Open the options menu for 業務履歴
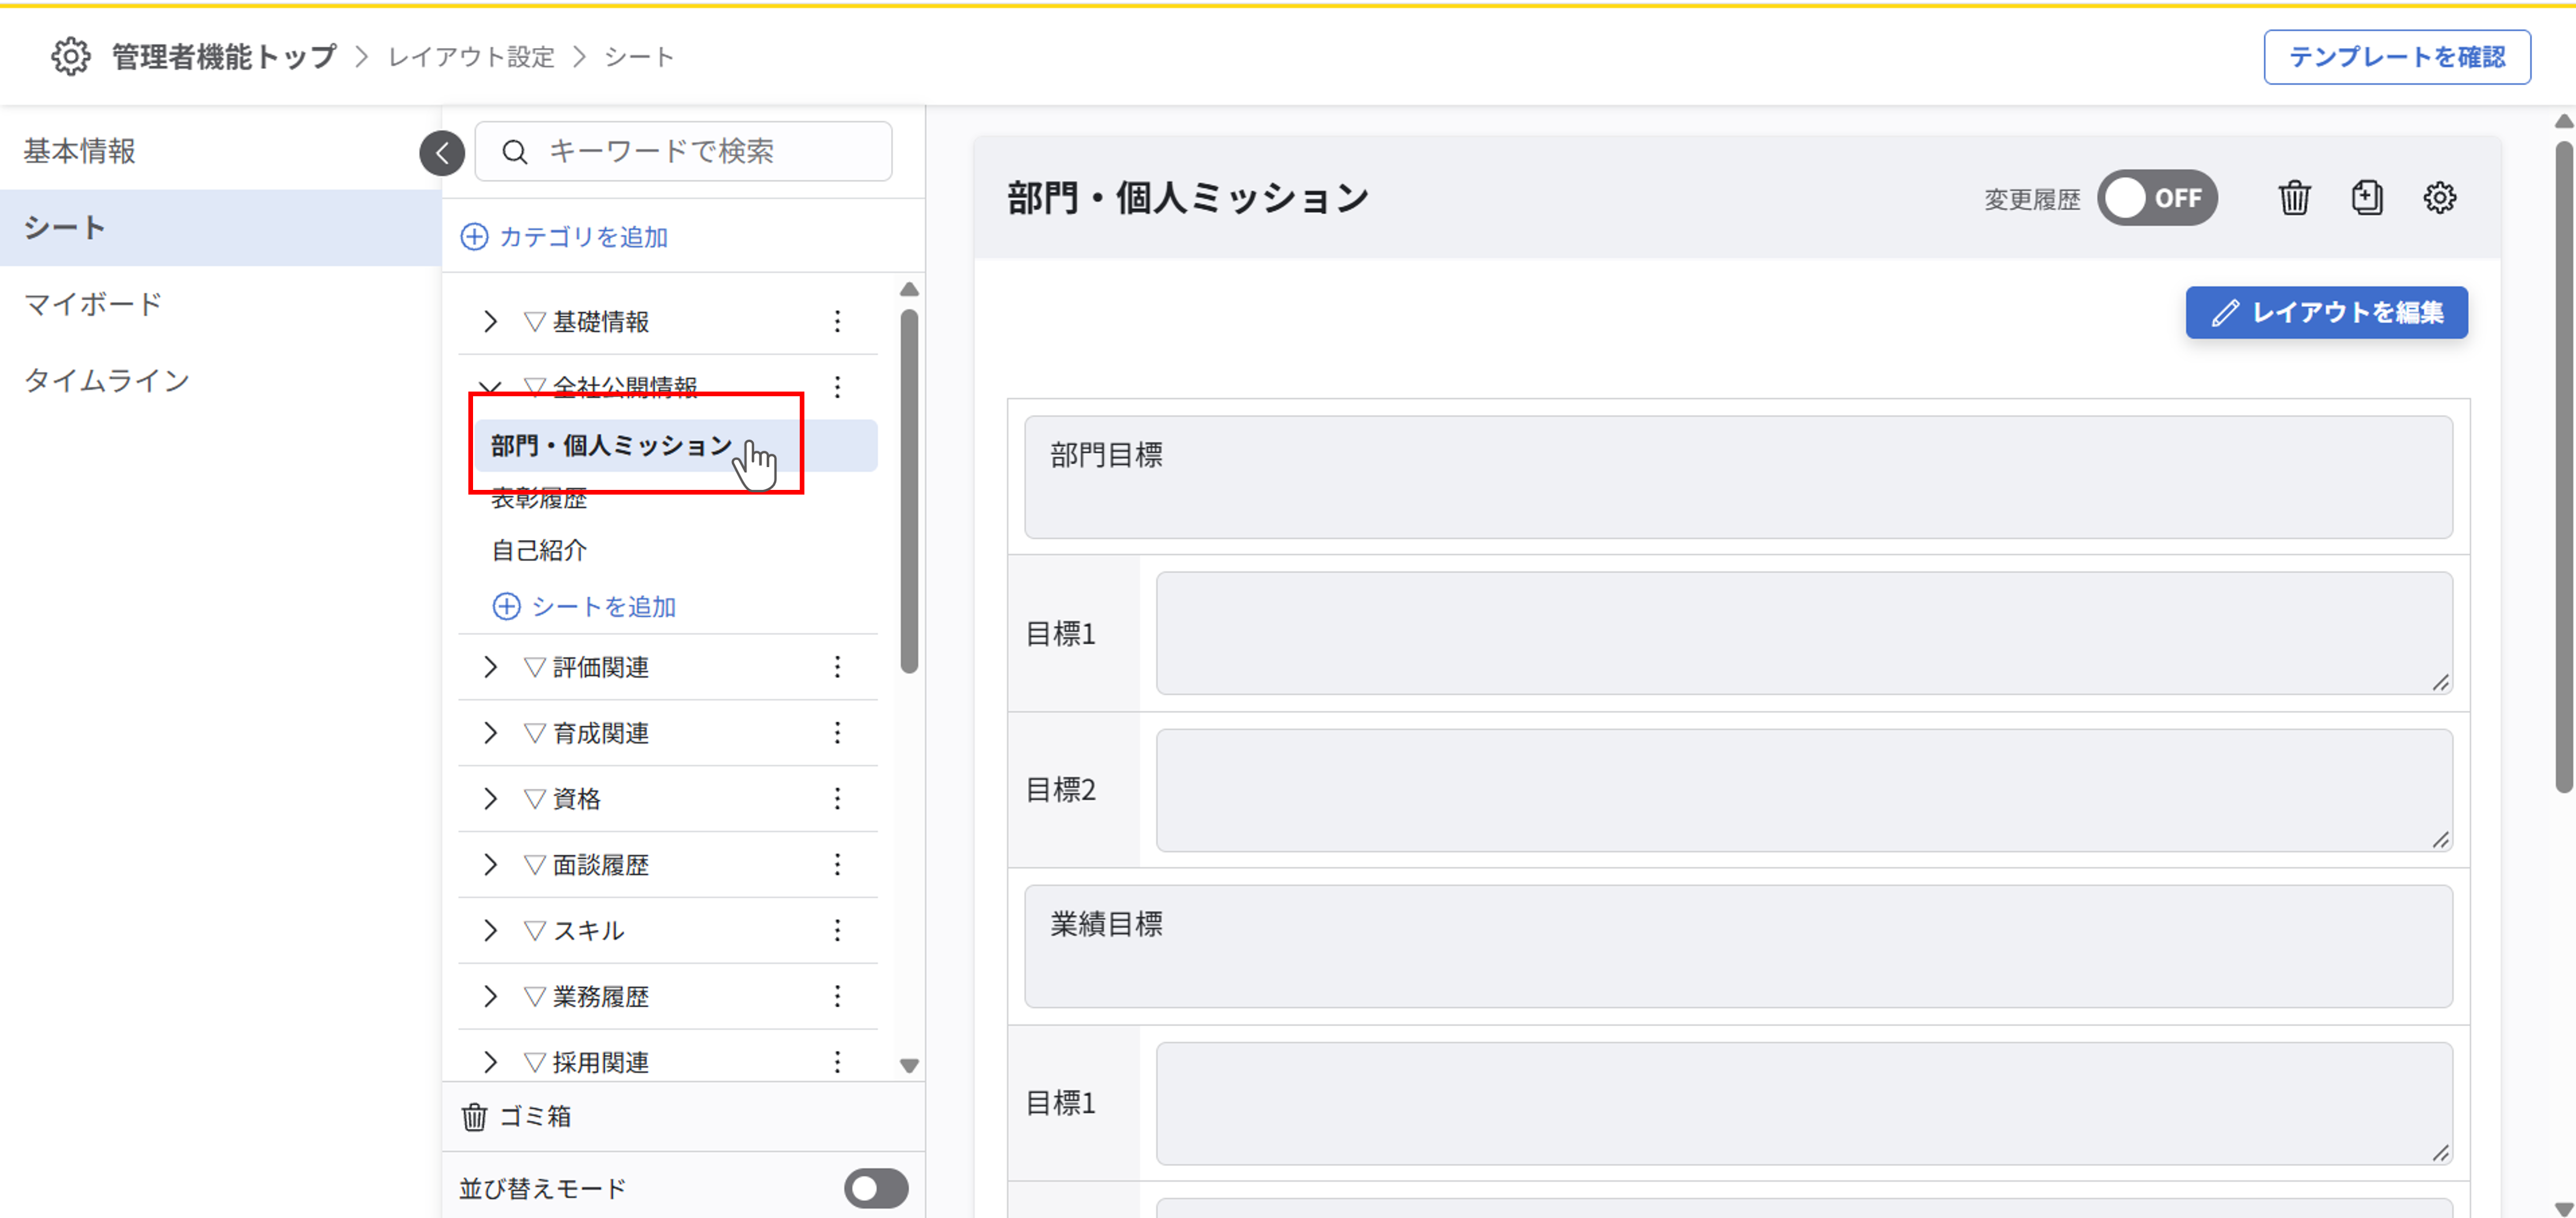Image resolution: width=2576 pixels, height=1218 pixels. pyautogui.click(x=837, y=996)
